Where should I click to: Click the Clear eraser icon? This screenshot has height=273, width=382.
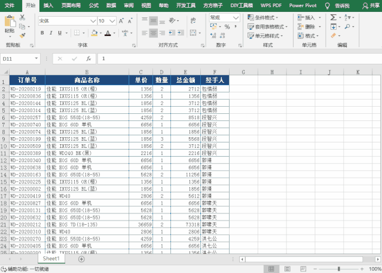point(333,35)
